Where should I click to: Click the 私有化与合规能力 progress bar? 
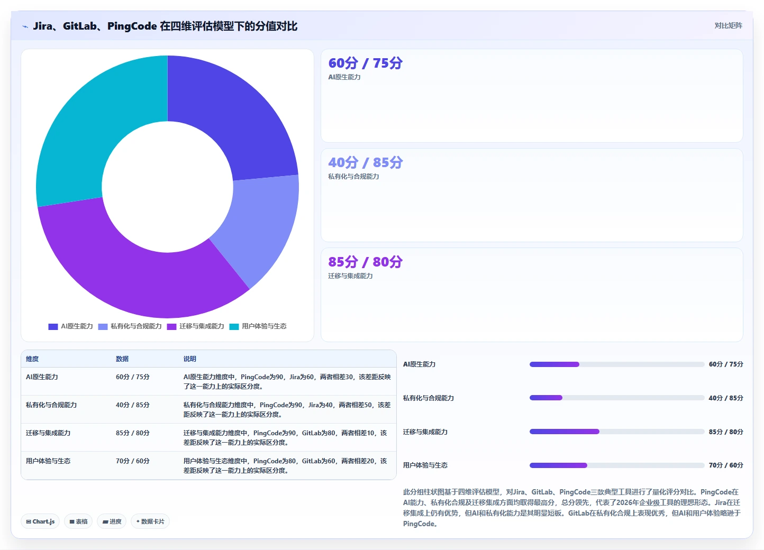[x=617, y=398]
